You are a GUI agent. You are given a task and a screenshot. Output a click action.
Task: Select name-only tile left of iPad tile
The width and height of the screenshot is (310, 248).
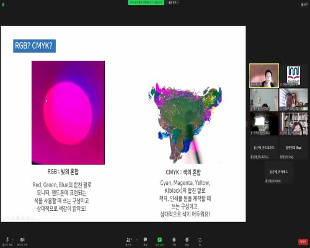point(264,148)
